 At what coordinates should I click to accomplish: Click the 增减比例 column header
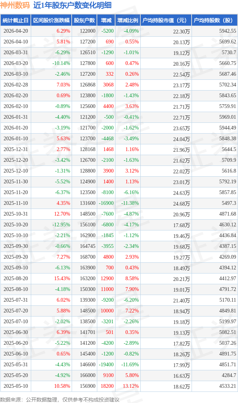pos(127,20)
